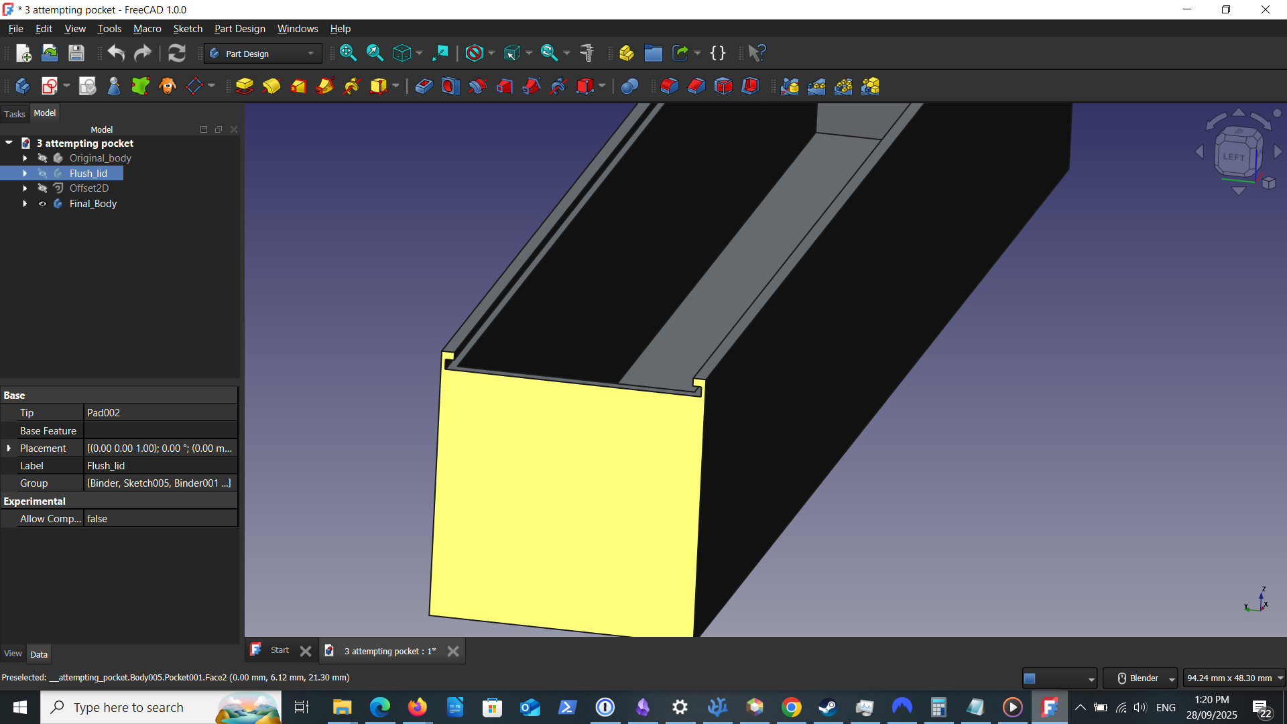Click the Pad tool icon
This screenshot has width=1287, height=724.
245,86
